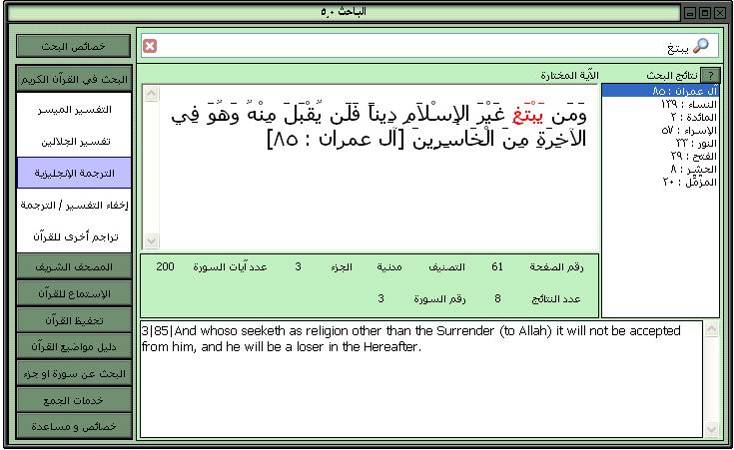Open خصائص و مساعدة section
Image resolution: width=734 pixels, height=450 pixels.
click(74, 426)
